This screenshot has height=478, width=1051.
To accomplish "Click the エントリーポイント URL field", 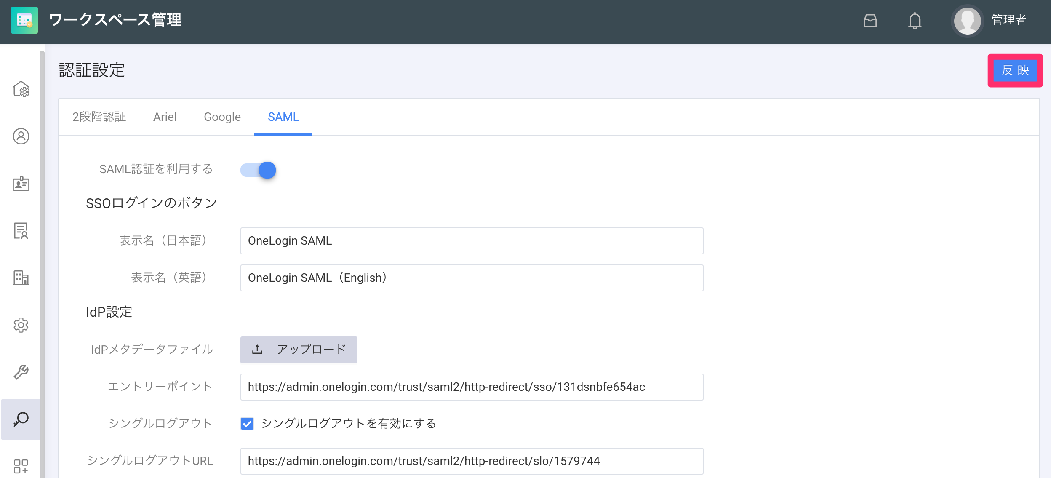I will pos(472,387).
